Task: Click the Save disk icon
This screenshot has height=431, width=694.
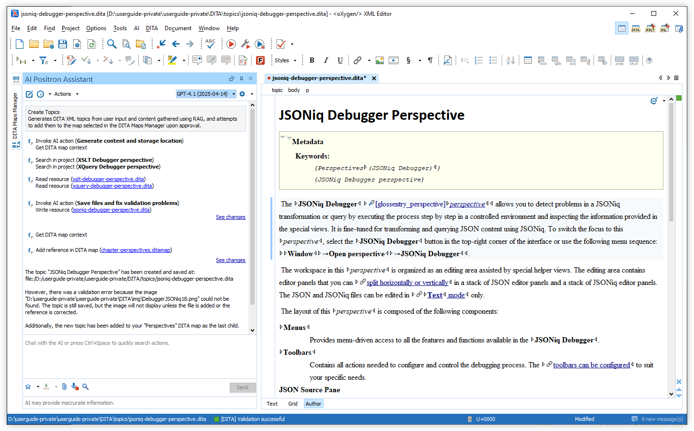Action: point(63,44)
